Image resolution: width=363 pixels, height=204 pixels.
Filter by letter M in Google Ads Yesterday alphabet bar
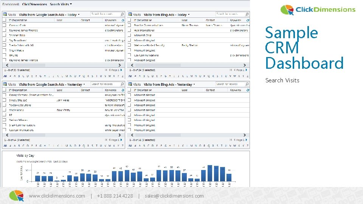(x=67, y=146)
